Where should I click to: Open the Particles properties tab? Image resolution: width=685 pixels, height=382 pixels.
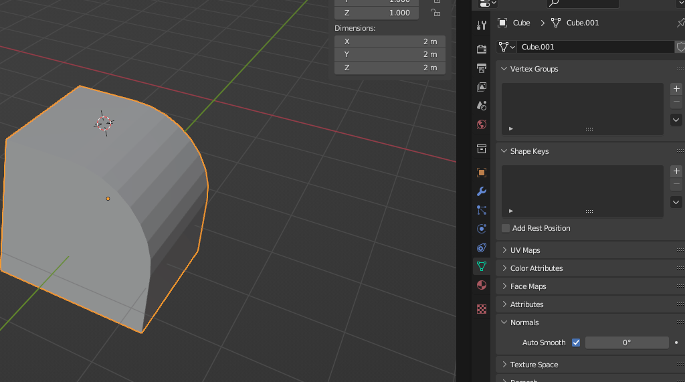(x=482, y=210)
